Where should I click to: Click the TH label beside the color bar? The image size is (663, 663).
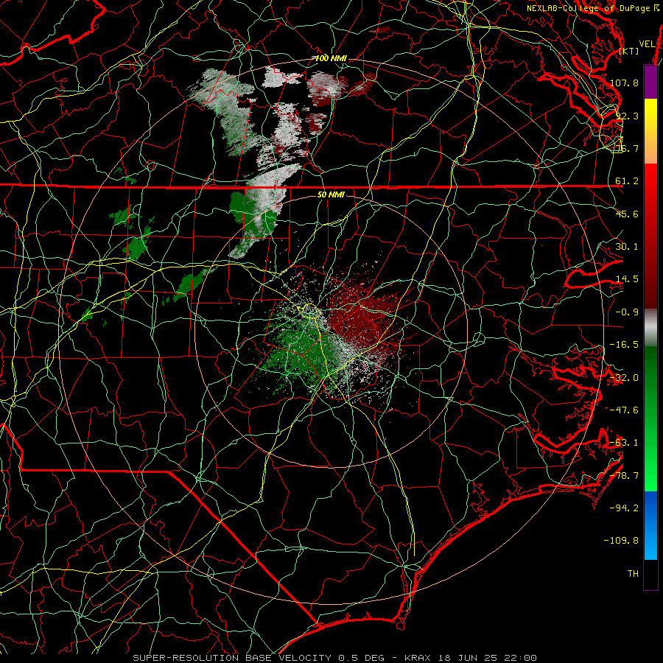[x=633, y=574]
